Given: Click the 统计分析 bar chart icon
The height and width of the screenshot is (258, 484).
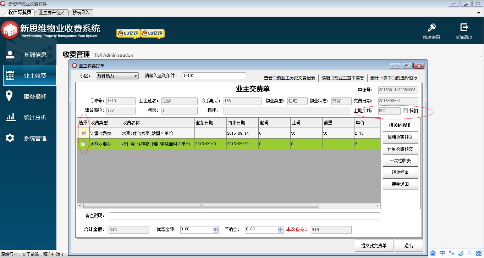Looking at the screenshot, I should 10,117.
